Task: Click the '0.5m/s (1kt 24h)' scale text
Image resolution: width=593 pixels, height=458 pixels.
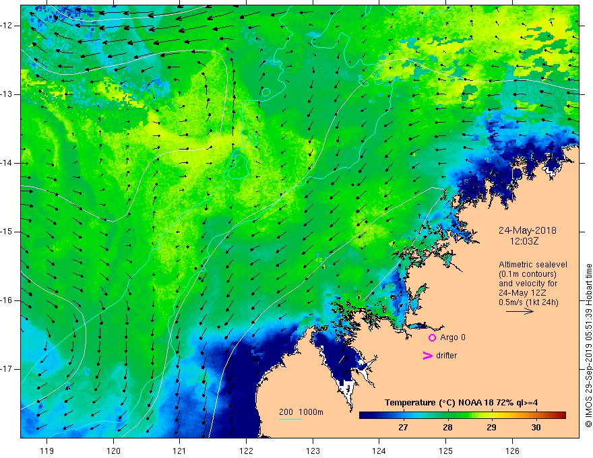Action: coord(528,302)
